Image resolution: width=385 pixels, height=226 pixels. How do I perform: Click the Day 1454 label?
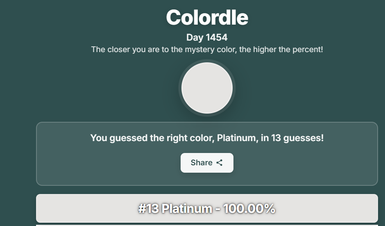pos(207,38)
